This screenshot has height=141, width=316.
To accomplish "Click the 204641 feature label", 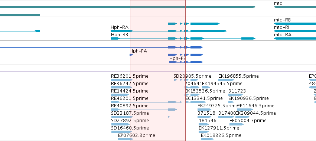I will 193,84.
